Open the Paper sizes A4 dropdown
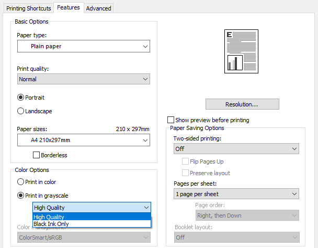Image resolution: width=318 pixels, height=248 pixels. coord(83,141)
